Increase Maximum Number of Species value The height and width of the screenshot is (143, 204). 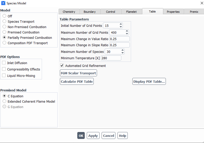(122, 50)
